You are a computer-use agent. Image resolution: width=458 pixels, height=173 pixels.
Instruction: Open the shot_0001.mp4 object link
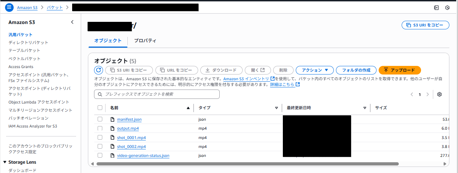[x=131, y=138]
